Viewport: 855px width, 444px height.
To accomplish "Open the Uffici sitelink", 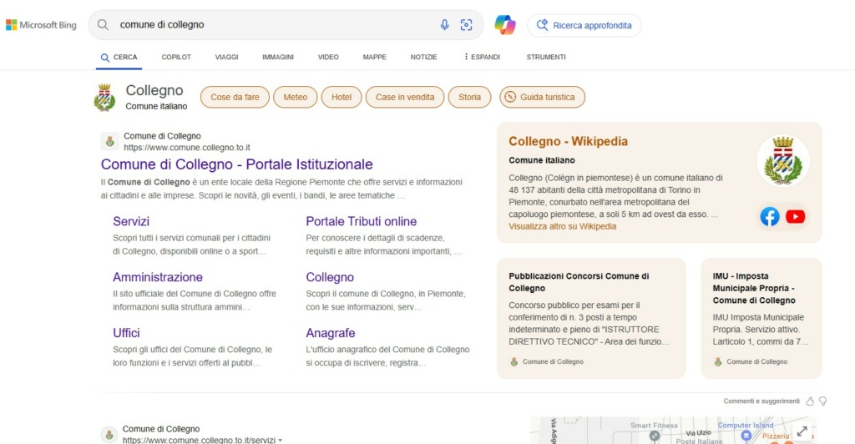I will click(x=126, y=333).
